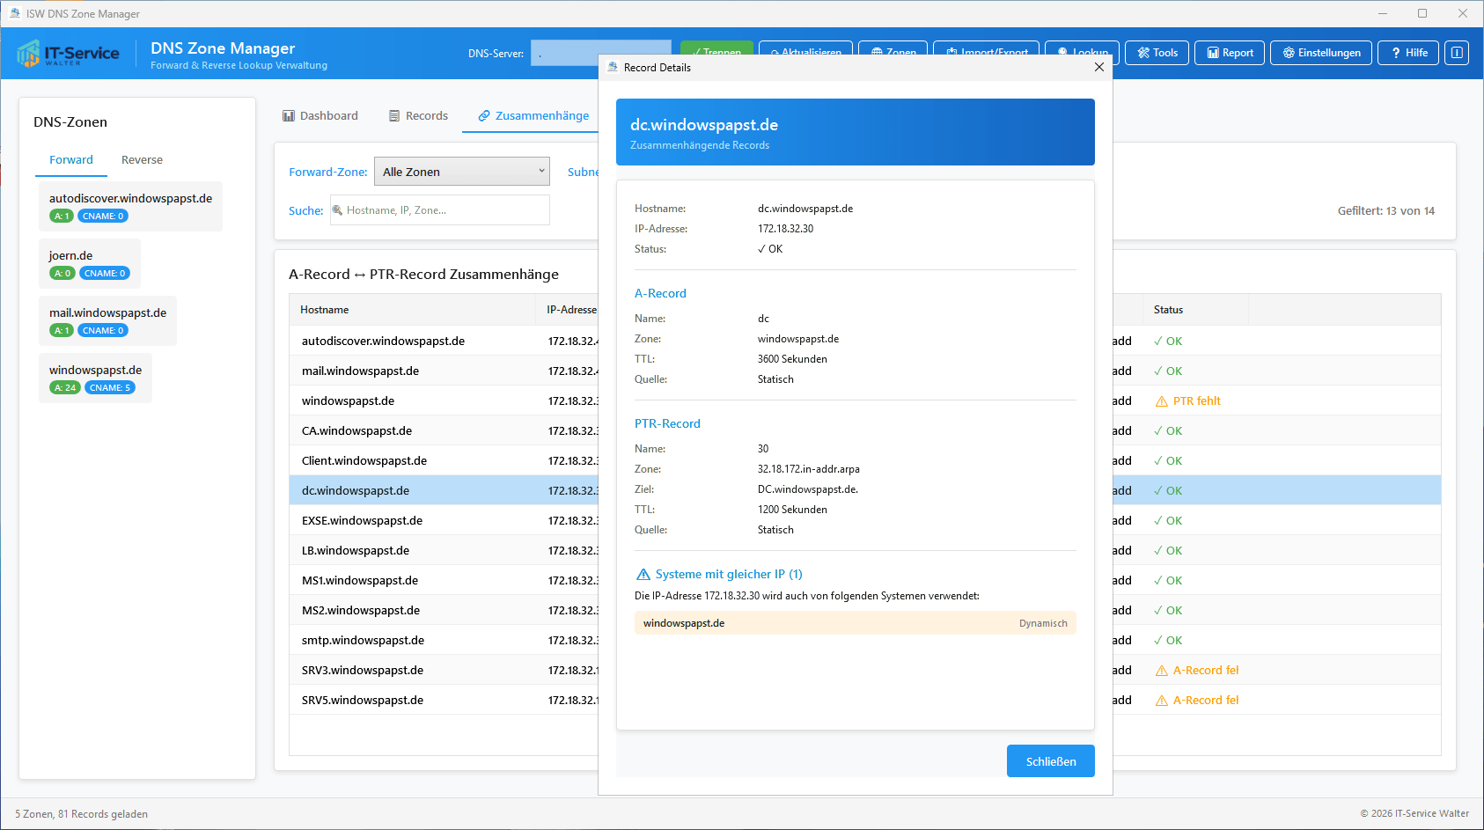The image size is (1484, 830).
Task: Click the warning icon in SRV3 row status
Action: [1161, 671]
